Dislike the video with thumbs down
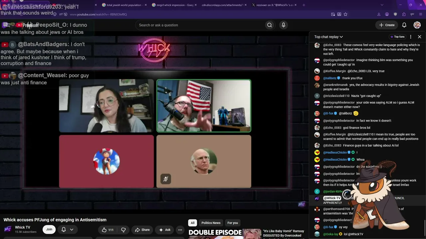This screenshot has width=426, height=239. [x=123, y=230]
